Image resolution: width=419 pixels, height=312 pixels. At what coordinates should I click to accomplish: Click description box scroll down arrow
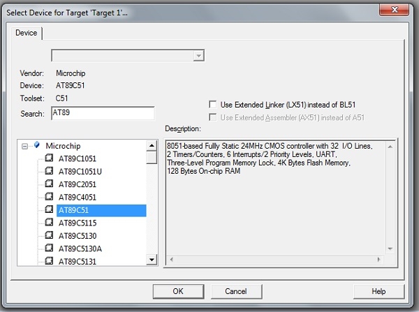pos(390,248)
